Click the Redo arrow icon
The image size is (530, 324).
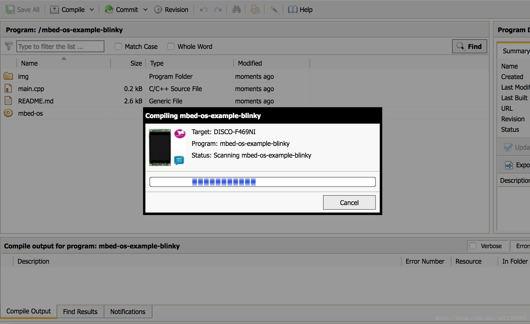pos(218,10)
